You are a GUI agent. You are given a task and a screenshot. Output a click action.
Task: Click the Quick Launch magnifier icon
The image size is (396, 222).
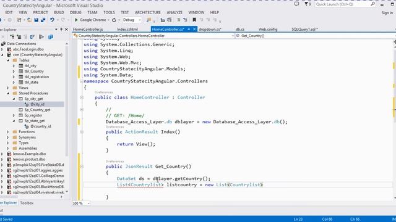[372, 4]
